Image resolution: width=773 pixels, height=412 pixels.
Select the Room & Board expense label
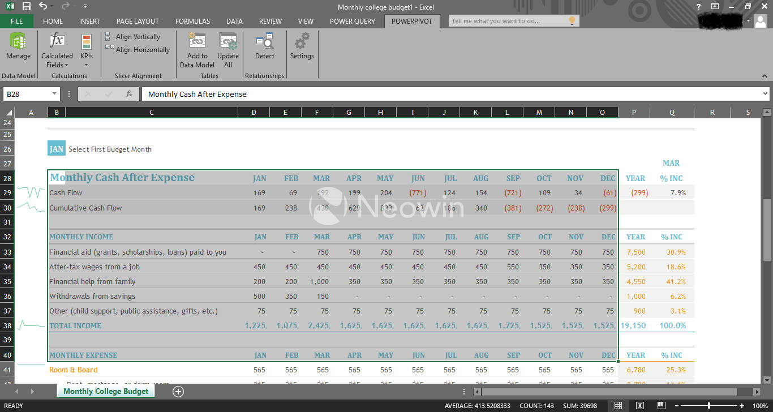point(73,370)
